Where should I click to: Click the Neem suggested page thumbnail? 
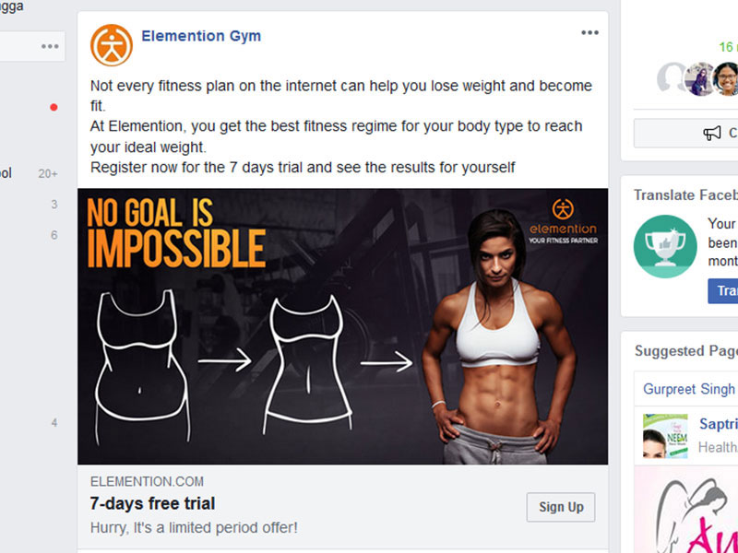665,436
